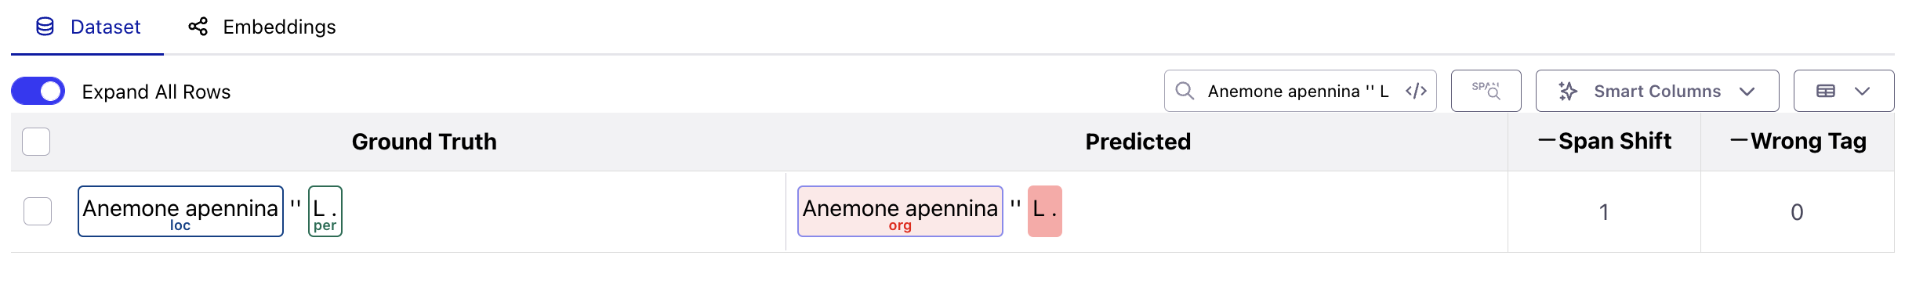Disable the Expand All Rows toggle

click(x=38, y=91)
